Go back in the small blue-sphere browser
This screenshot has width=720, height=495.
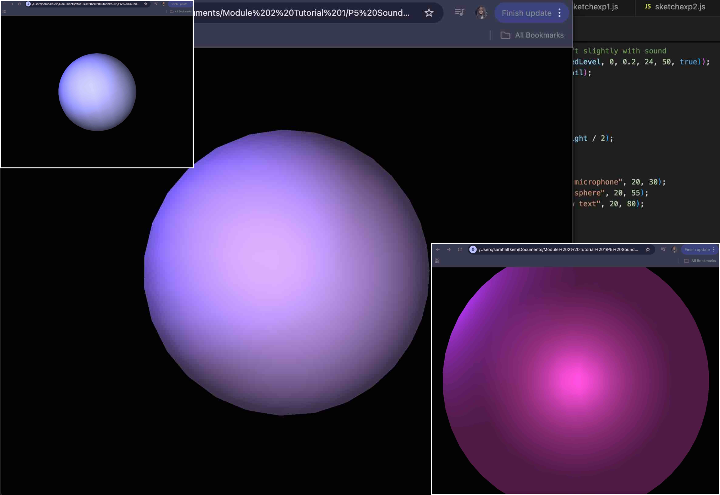pos(5,4)
